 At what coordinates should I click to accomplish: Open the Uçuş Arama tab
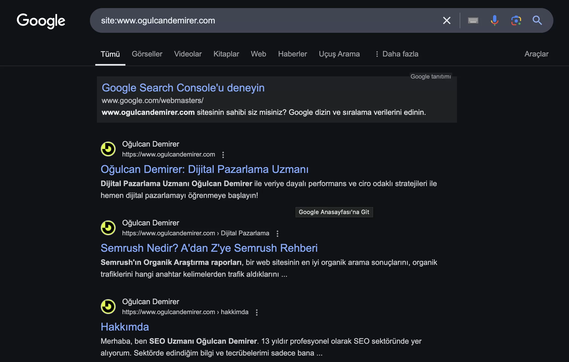(x=339, y=54)
